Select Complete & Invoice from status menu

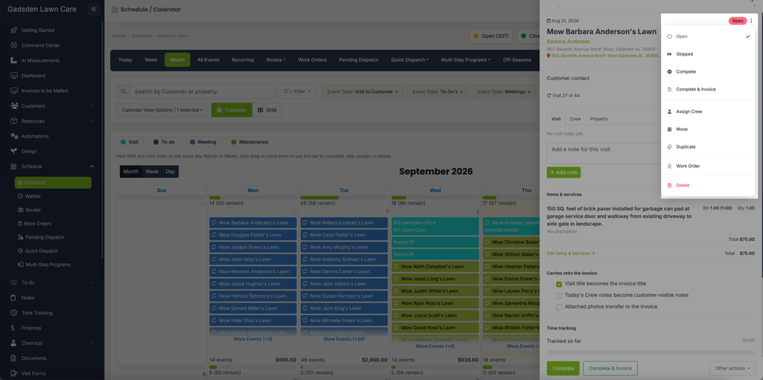coord(695,89)
